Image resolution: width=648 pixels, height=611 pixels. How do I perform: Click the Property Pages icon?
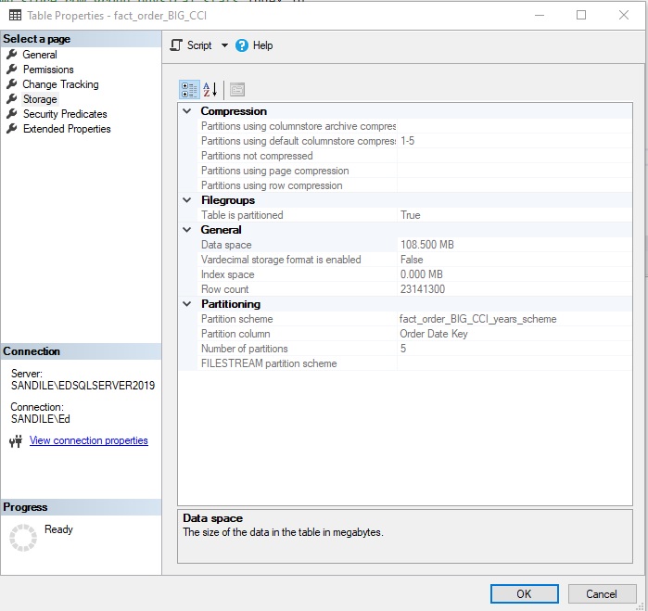pos(237,90)
